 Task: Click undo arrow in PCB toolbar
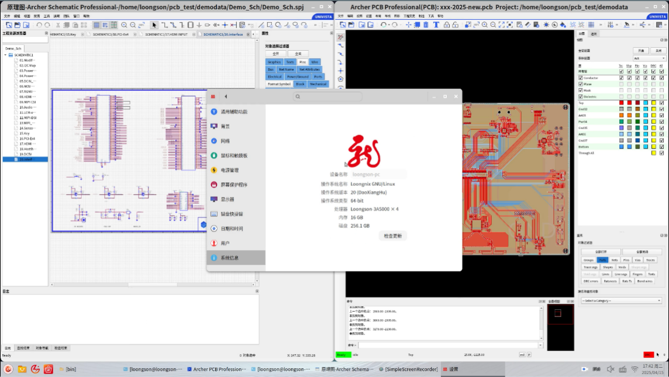[382, 25]
